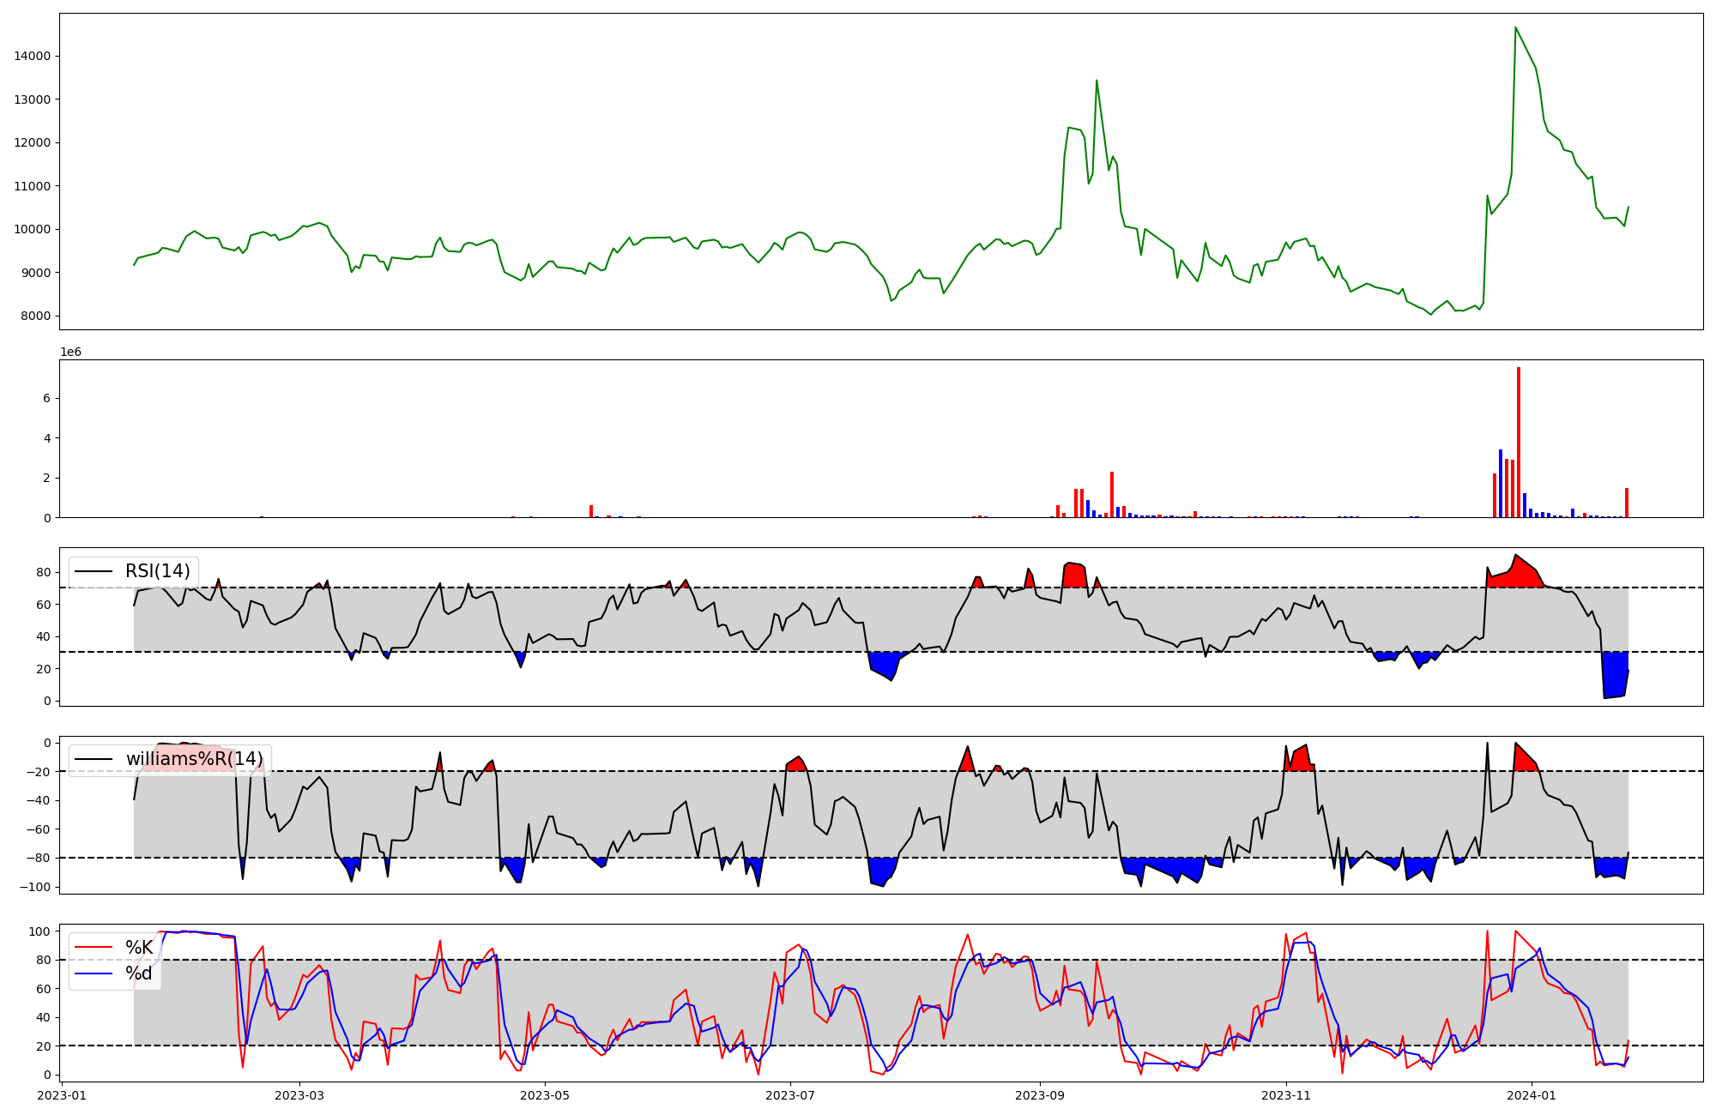Click the 2023-09 date tick label
Image resolution: width=1716 pixels, height=1115 pixels.
coord(1040,1095)
